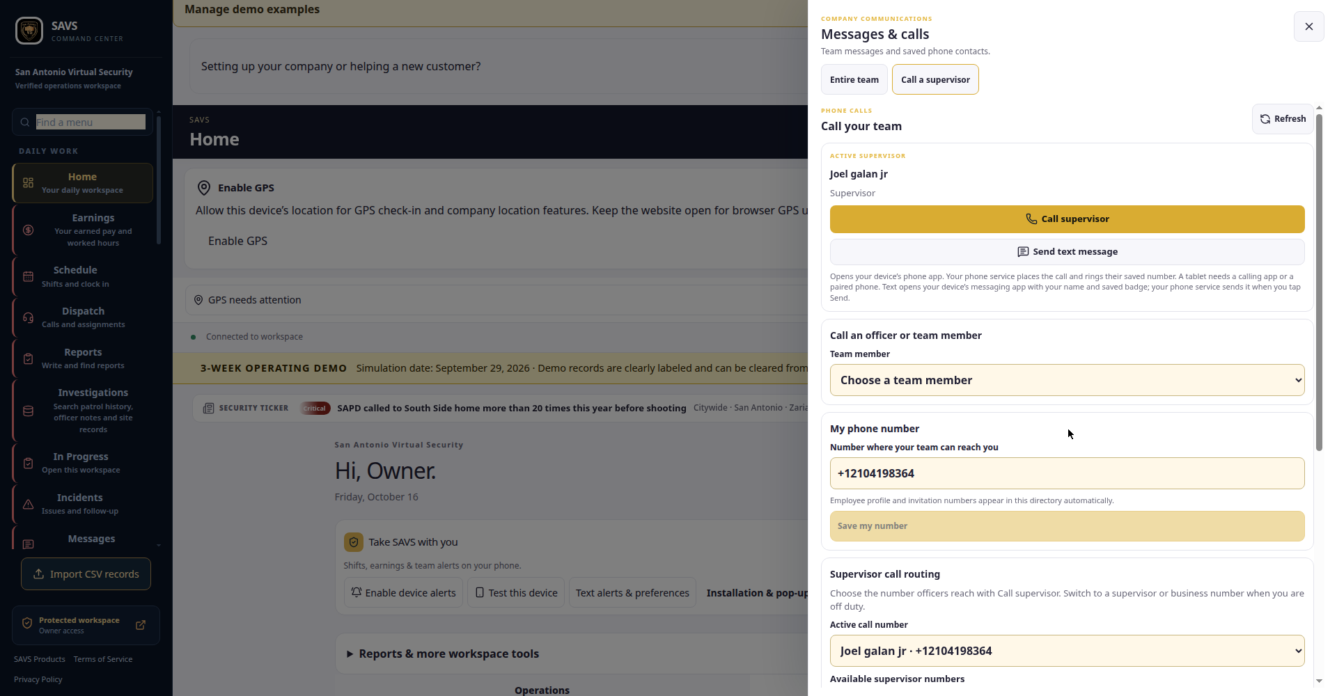This screenshot has height=696, width=1337.
Task: Open Earnings via its dollar icon
Action: tap(29, 230)
